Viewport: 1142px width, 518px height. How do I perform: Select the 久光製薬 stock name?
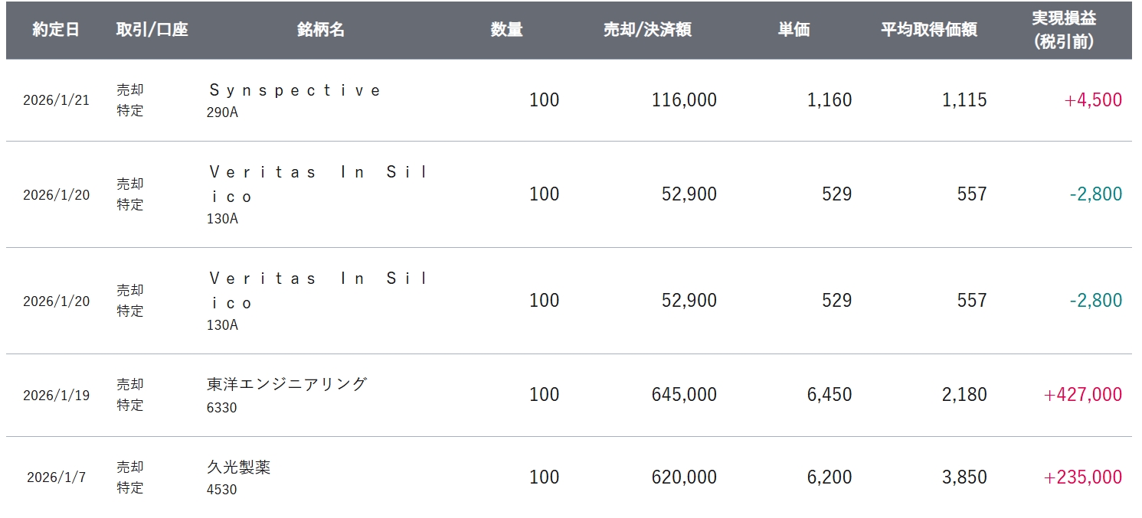tap(238, 467)
